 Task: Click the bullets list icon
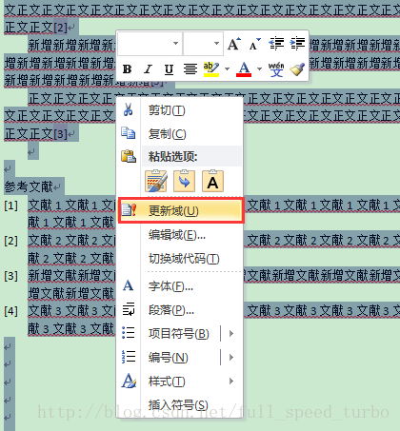(x=129, y=333)
